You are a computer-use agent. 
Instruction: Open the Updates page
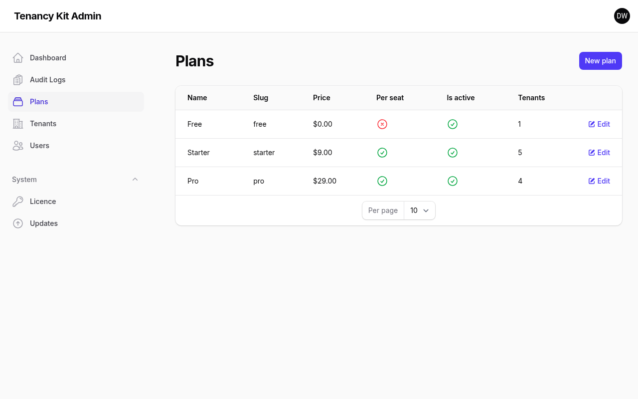click(76, 223)
